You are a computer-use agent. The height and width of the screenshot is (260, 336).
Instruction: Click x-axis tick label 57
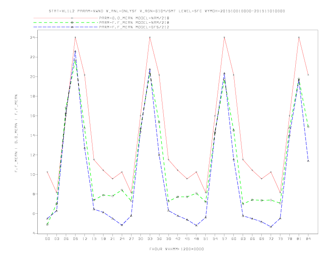coord(224,239)
